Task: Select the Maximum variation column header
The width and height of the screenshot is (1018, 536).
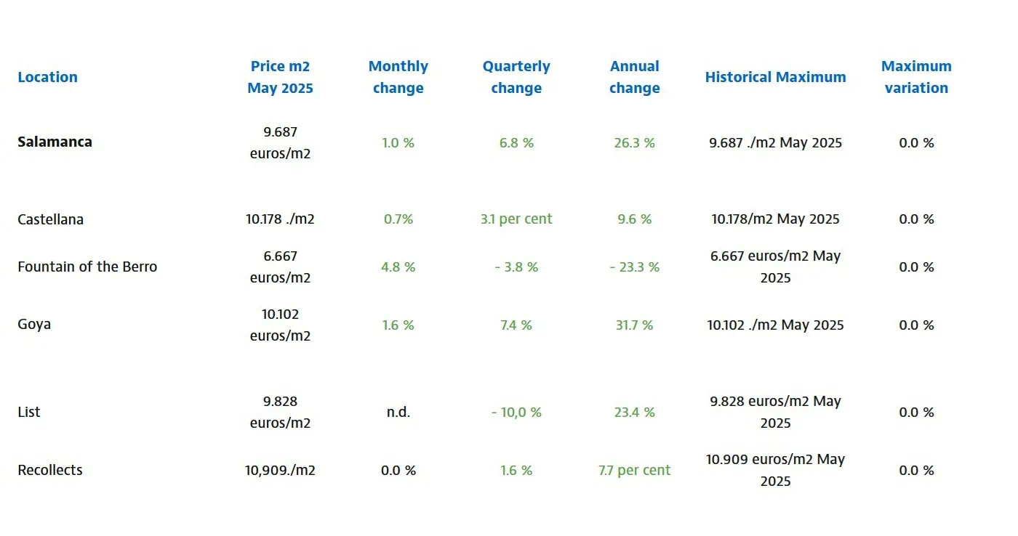Action: pos(916,77)
